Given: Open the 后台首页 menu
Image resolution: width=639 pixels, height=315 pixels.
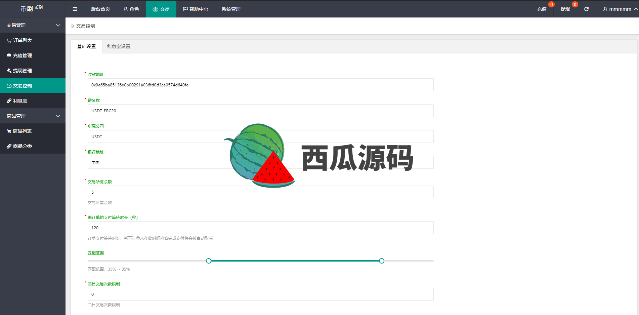Looking at the screenshot, I should (x=100, y=9).
